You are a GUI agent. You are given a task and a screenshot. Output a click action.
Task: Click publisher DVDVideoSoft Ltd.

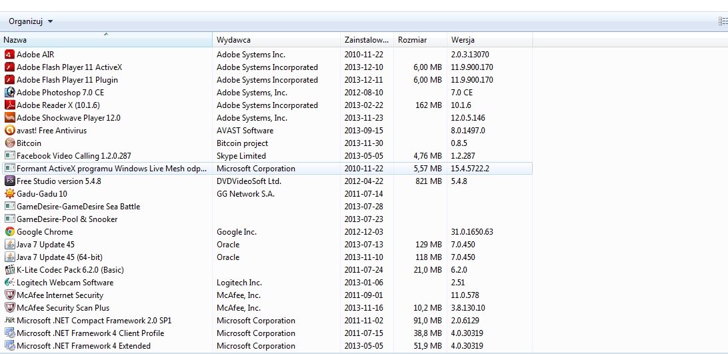pos(249,181)
